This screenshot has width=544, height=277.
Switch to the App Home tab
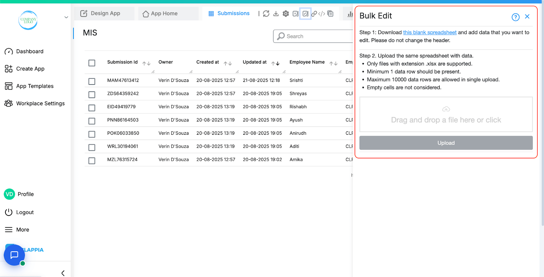pyautogui.click(x=168, y=14)
